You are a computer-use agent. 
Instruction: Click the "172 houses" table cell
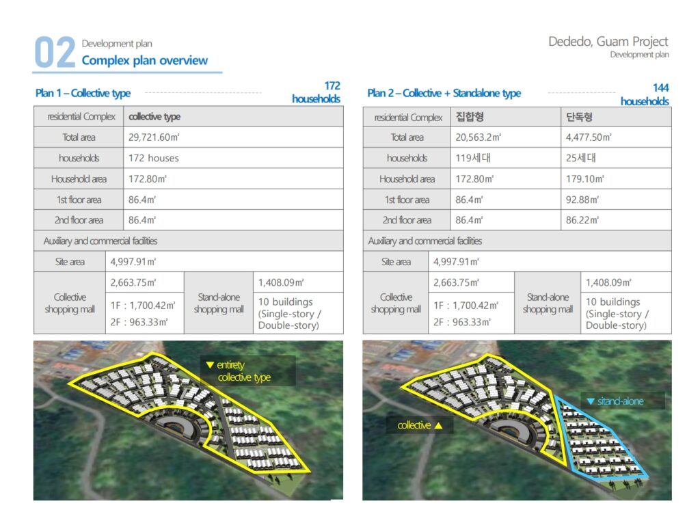pyautogui.click(x=154, y=158)
